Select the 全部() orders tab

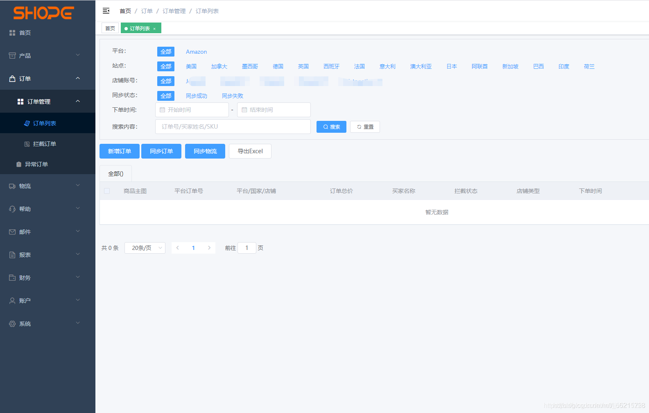click(x=115, y=174)
